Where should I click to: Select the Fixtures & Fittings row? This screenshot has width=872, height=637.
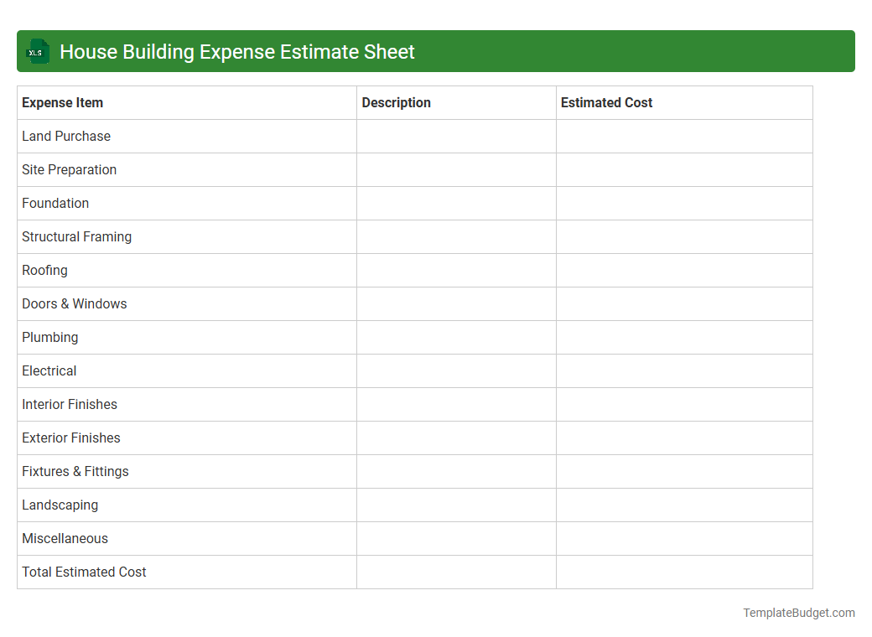pyautogui.click(x=75, y=471)
